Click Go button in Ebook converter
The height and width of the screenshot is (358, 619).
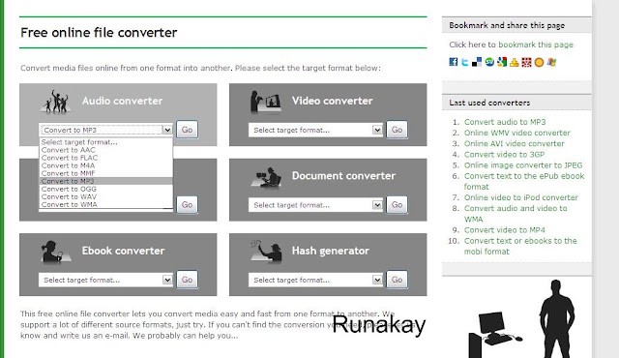[x=187, y=280]
